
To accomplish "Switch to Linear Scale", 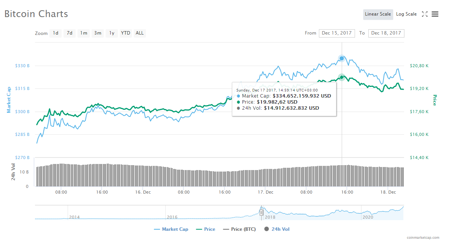I will (378, 14).
